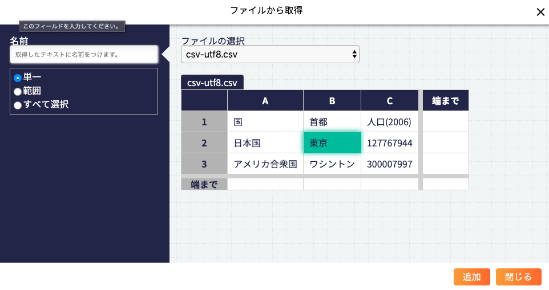The image size is (549, 290).
Task: Click row header 1
Action: (204, 121)
